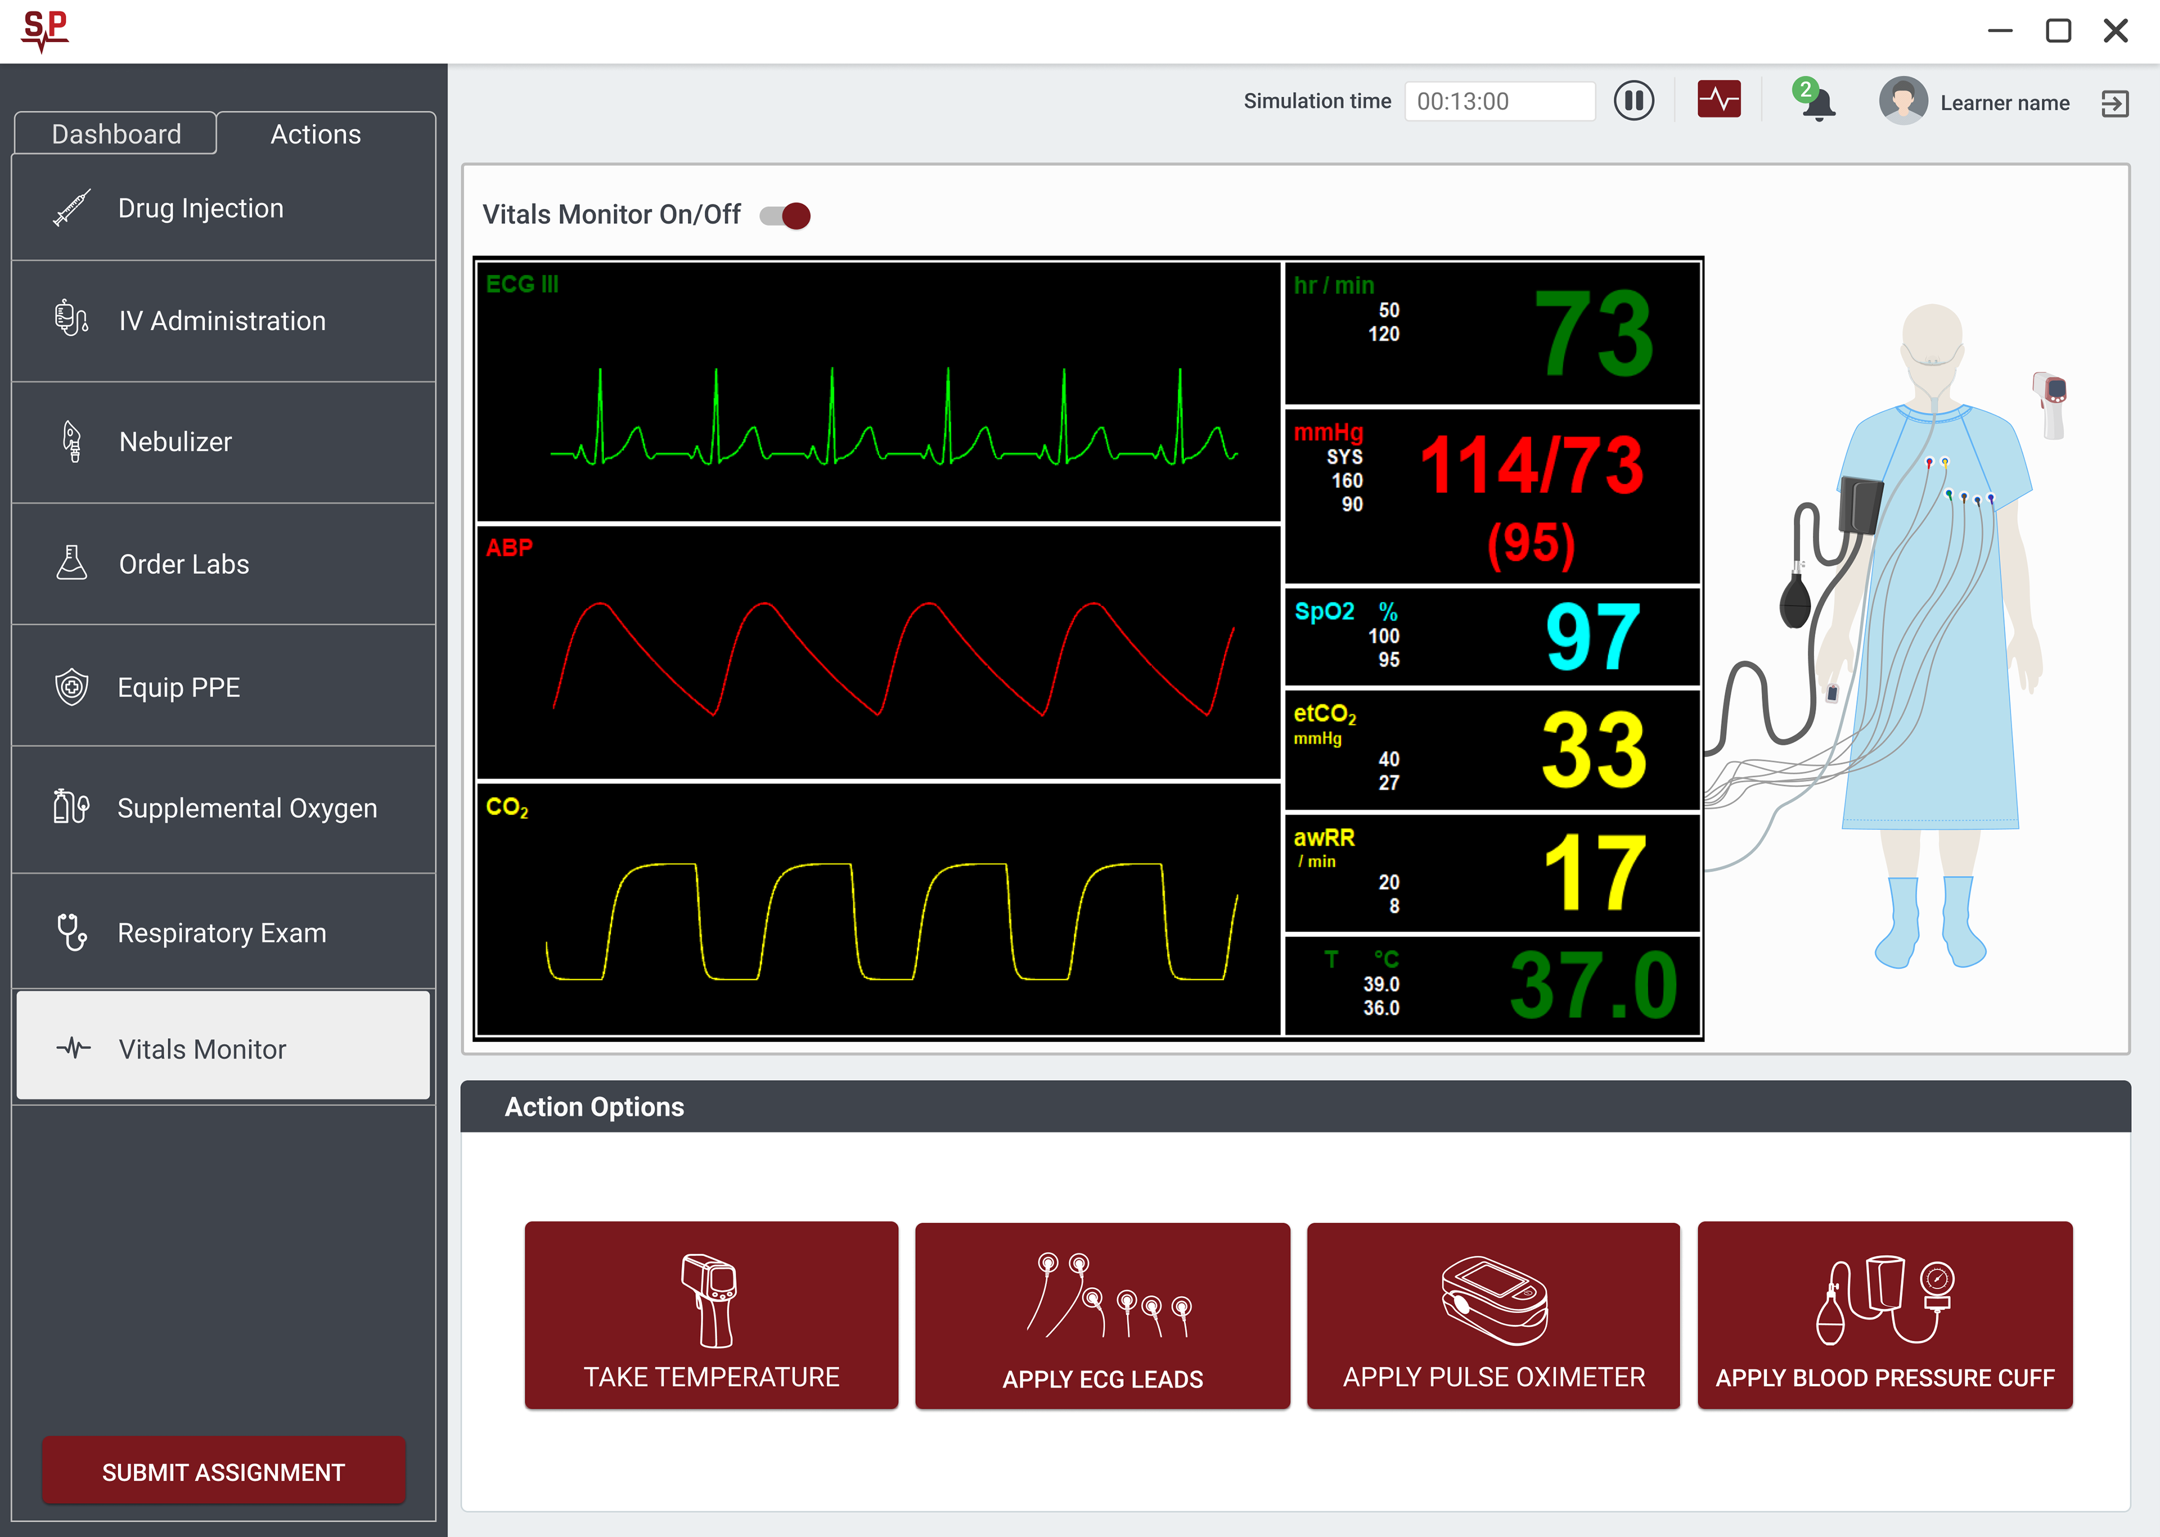Viewport: 2160px width, 1537px height.
Task: Open the Nebulizer action
Action: [223, 442]
